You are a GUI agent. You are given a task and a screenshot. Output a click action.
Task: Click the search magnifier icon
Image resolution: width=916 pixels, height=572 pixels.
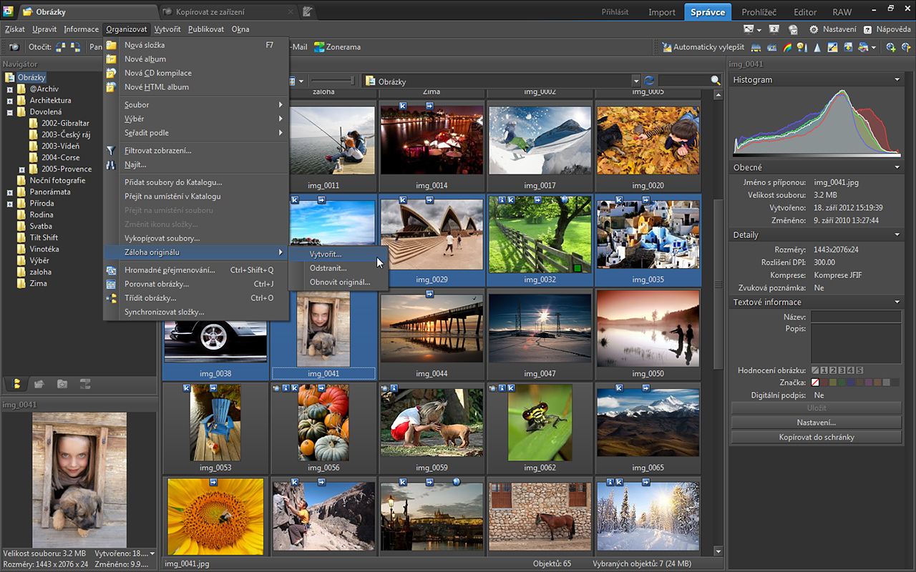tap(714, 80)
